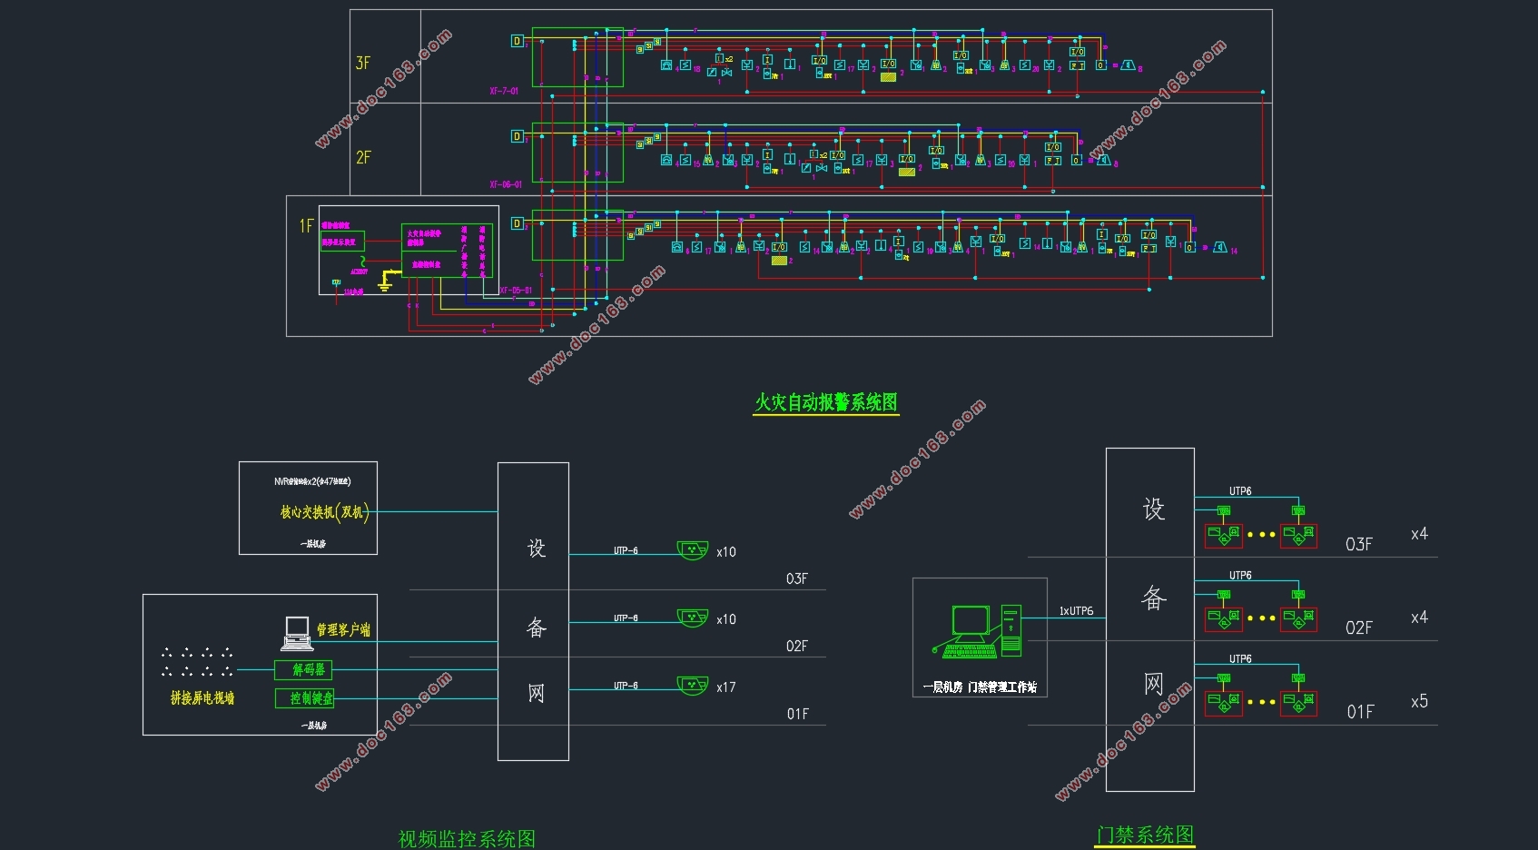Click the x10 count on video 02F row
The height and width of the screenshot is (850, 1538).
pyautogui.click(x=725, y=619)
